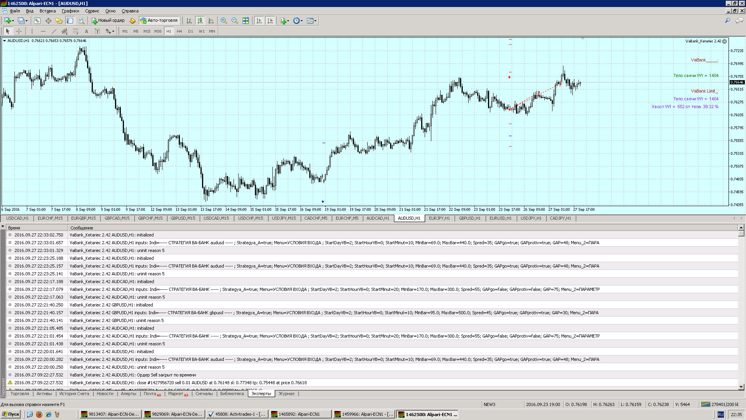Open the Журнал terminal tab
Image resolution: width=746 pixels, height=420 pixels.
click(x=286, y=394)
